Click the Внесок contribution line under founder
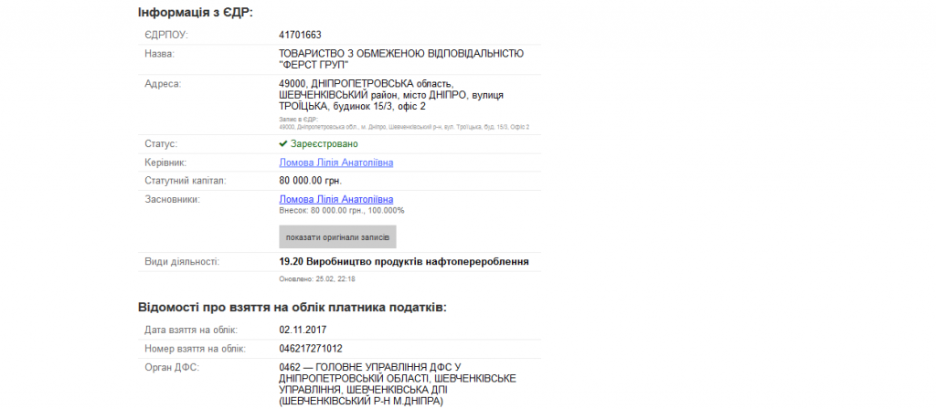 pos(341,211)
